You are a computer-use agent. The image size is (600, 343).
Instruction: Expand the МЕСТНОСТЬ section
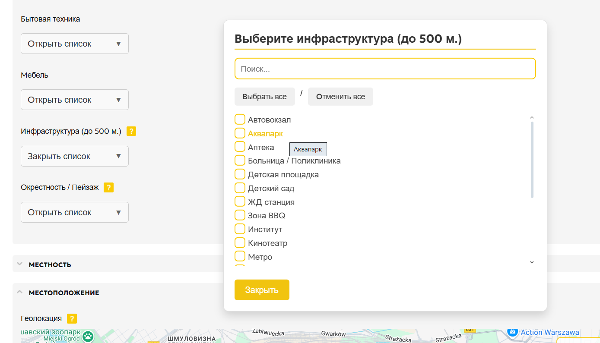(50, 264)
